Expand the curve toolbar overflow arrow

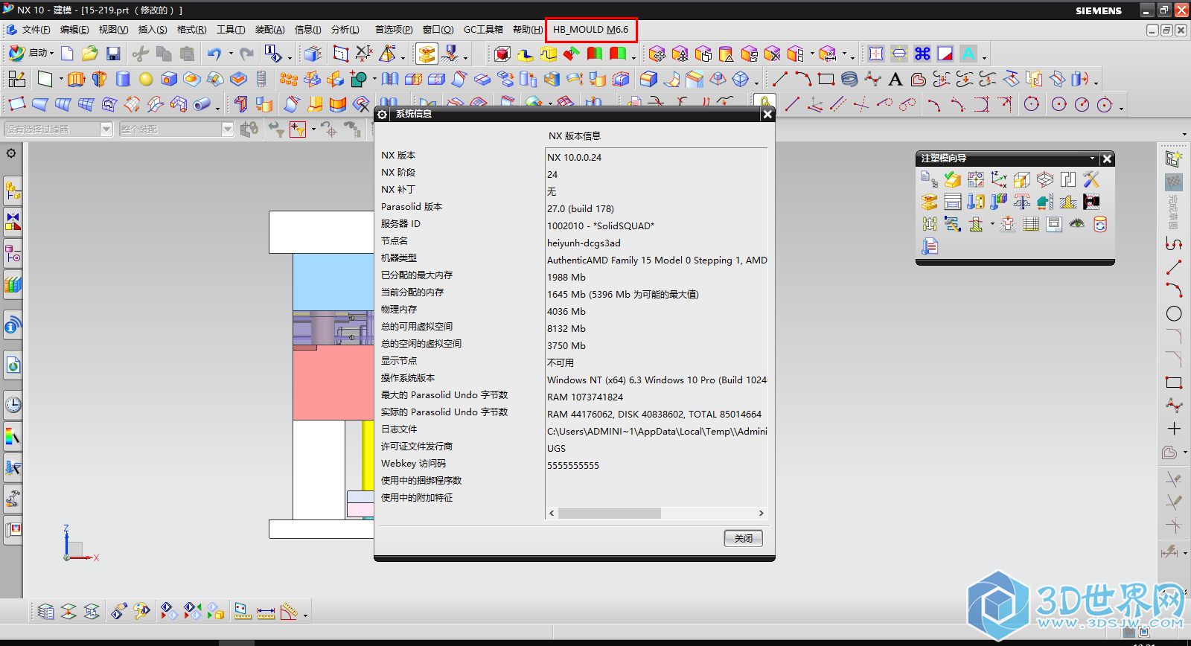click(1096, 82)
